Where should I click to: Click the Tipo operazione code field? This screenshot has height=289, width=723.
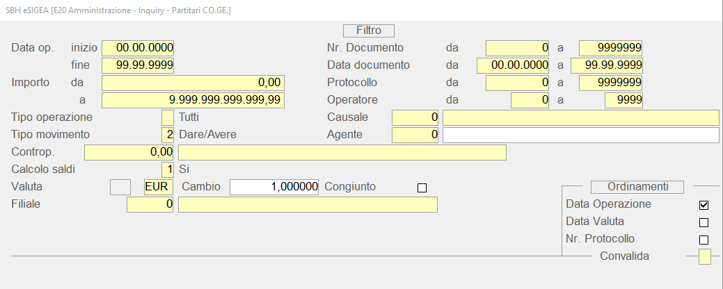[x=167, y=117]
